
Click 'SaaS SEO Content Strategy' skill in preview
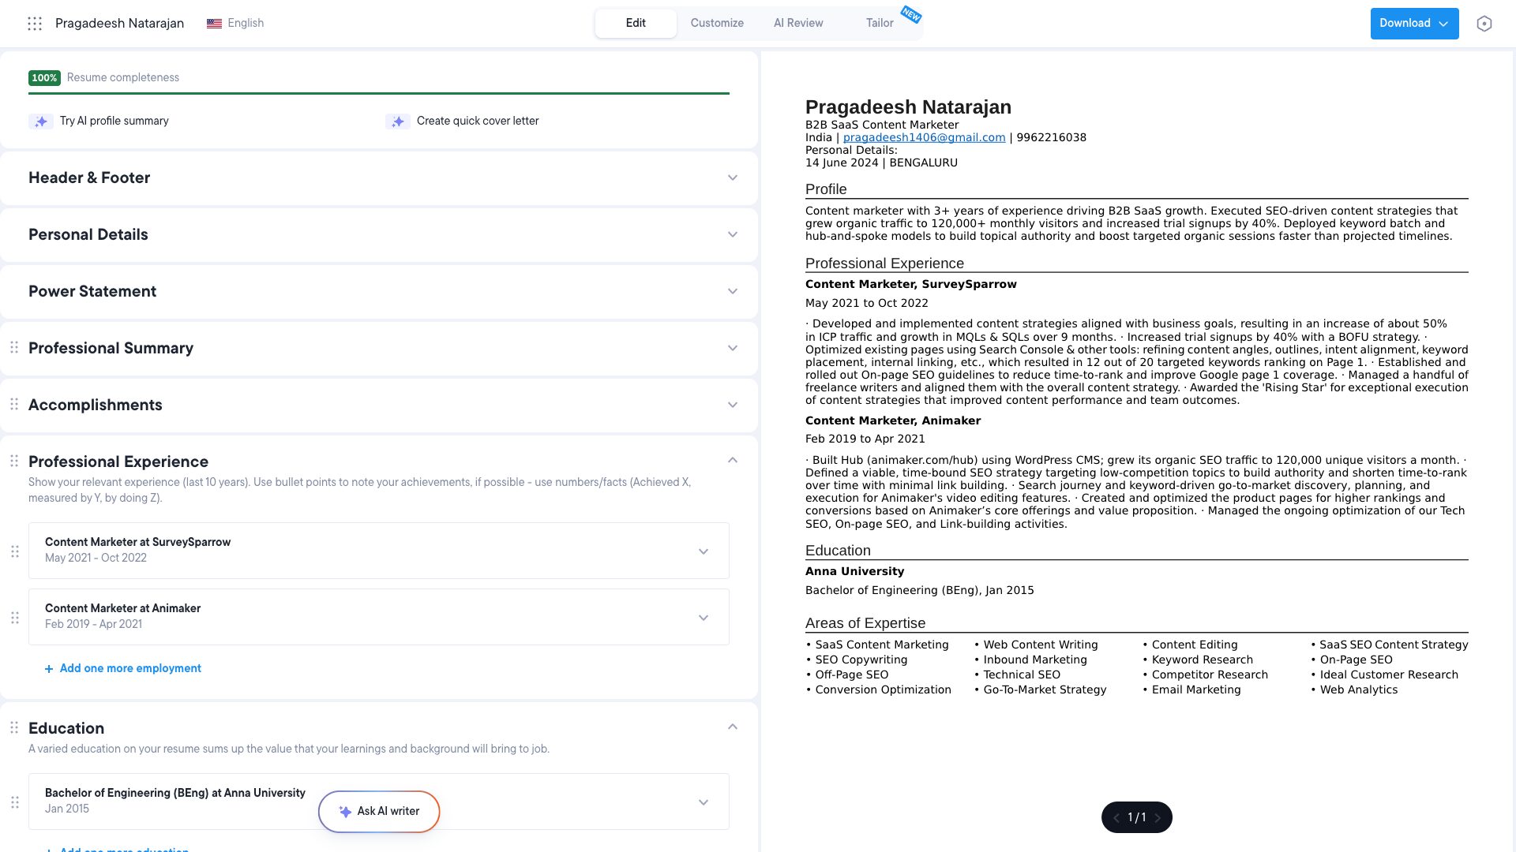pos(1394,645)
